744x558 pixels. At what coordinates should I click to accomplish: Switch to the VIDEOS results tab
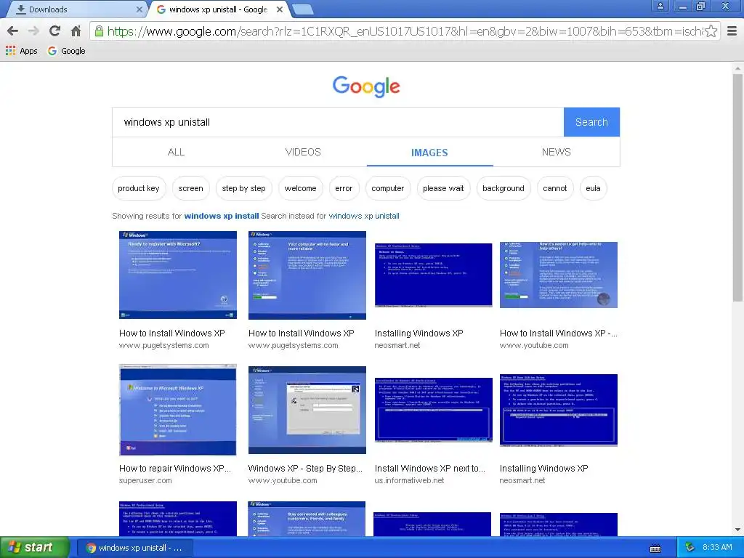point(303,152)
